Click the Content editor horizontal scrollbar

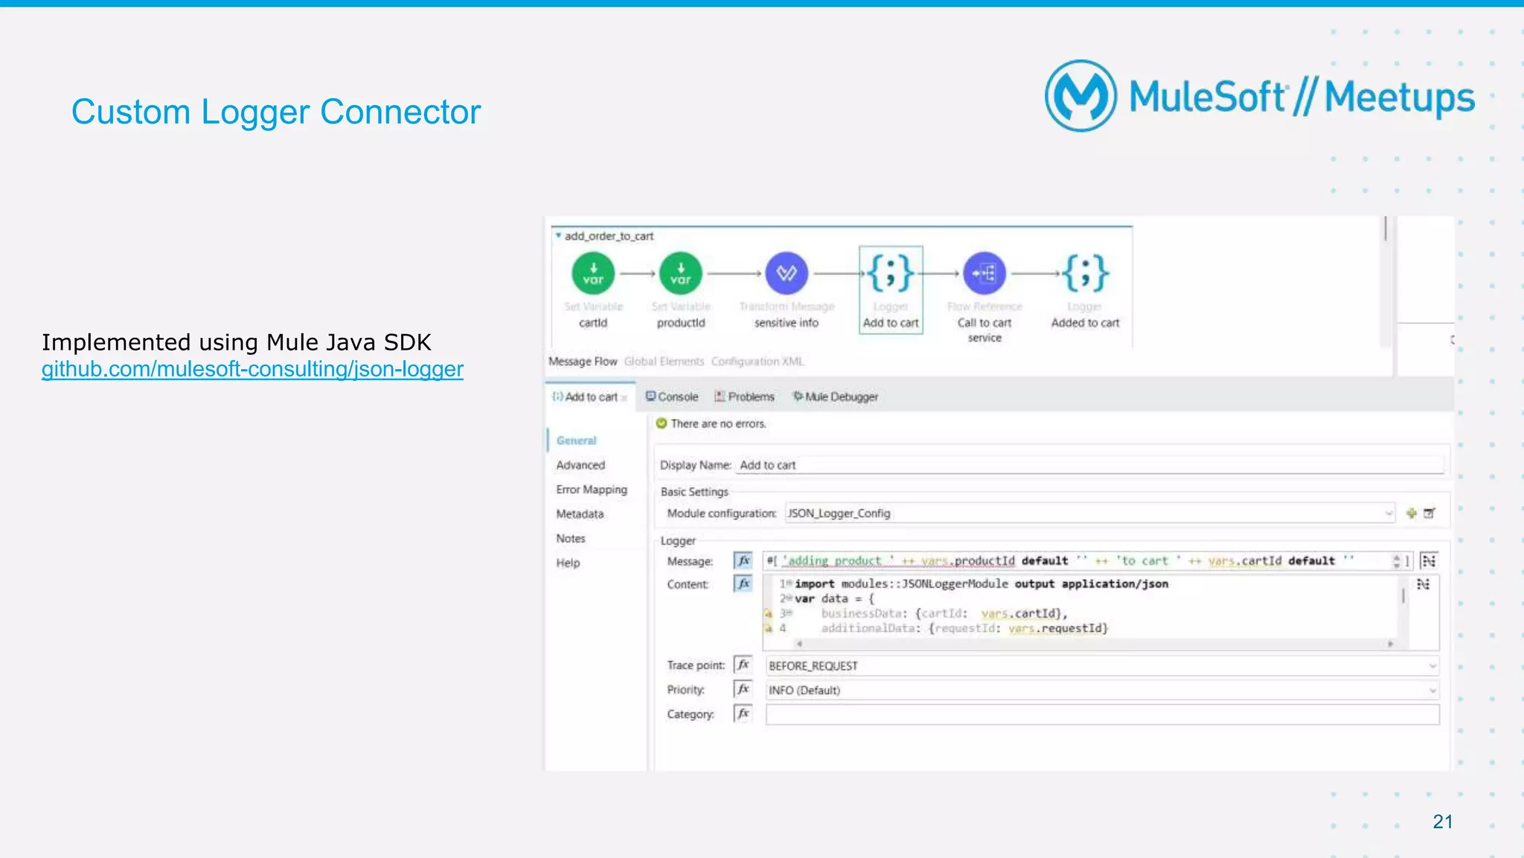1094,644
